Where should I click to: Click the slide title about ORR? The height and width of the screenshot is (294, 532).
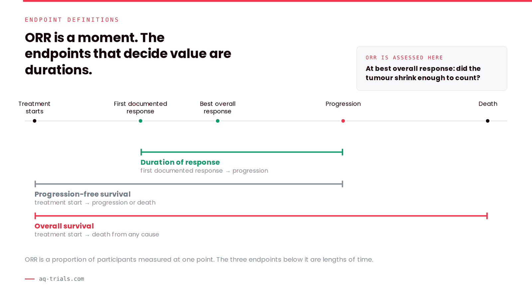(x=128, y=54)
